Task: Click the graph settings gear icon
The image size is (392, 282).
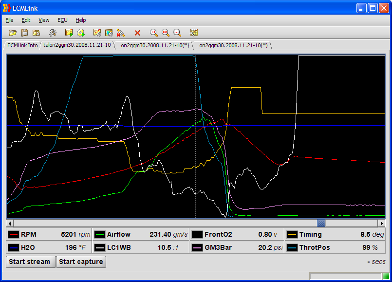Action: pyautogui.click(x=97, y=33)
